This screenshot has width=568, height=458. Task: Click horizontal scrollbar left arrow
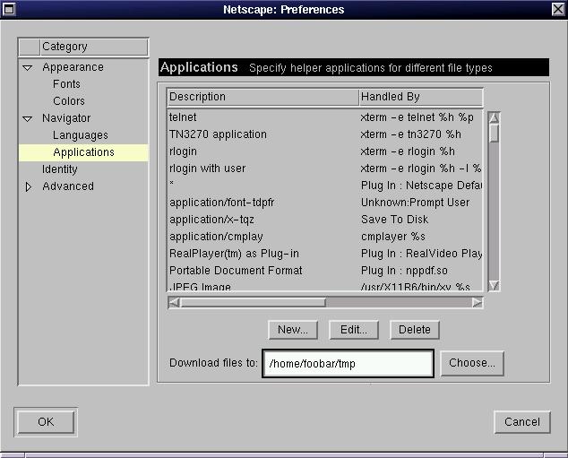click(174, 303)
